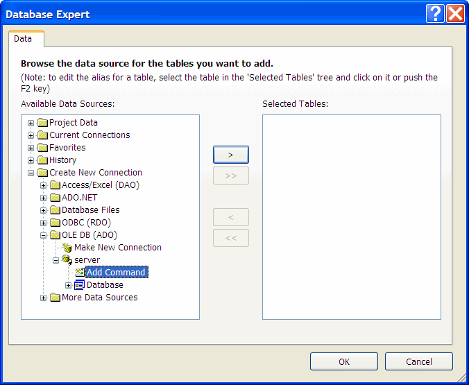
Task: Click the Add Command icon
Action: click(80, 273)
